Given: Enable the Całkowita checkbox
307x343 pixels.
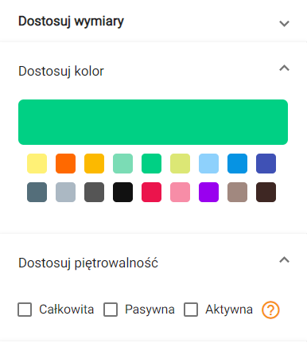Looking at the screenshot, I should (x=25, y=310).
